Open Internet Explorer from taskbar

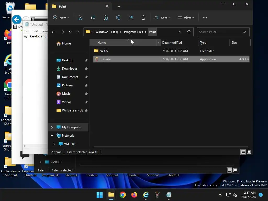tap(146, 195)
